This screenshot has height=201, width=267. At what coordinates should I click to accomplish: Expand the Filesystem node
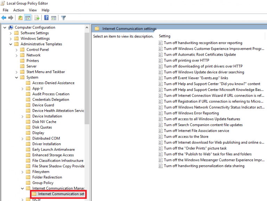pos(22,172)
